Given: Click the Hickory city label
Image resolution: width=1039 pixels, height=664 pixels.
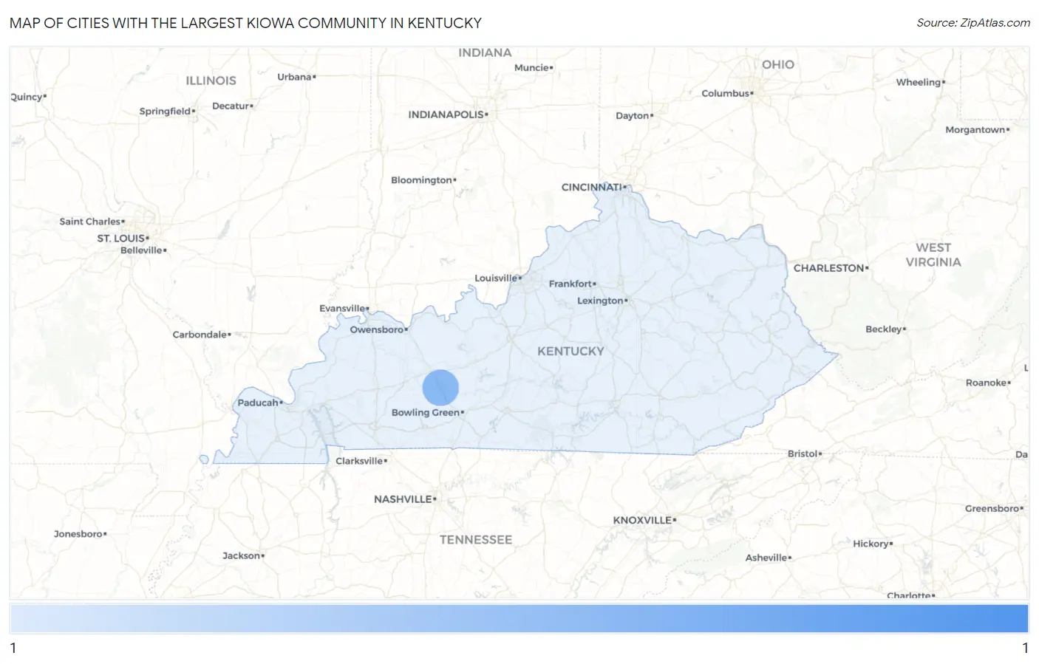Looking at the screenshot, I should [x=871, y=544].
